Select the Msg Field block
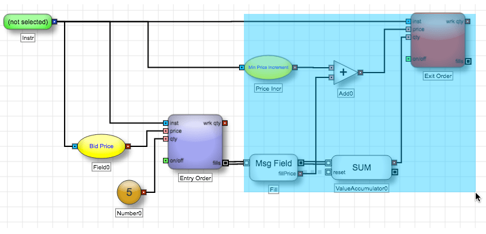The width and height of the screenshot is (486, 234). pos(273,167)
